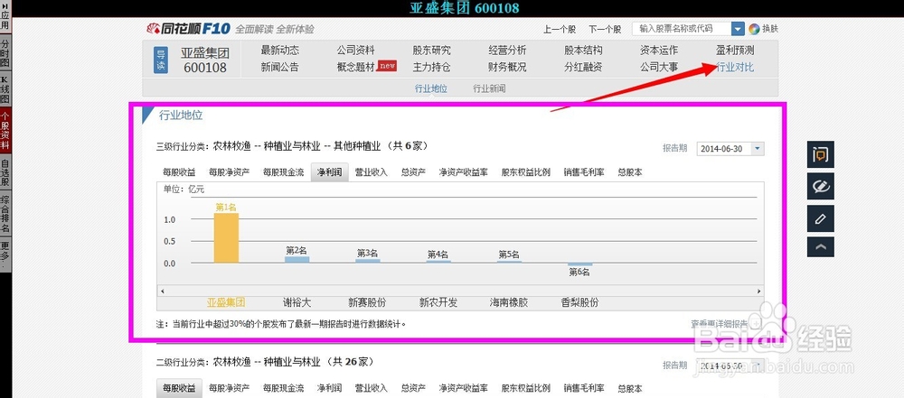The width and height of the screenshot is (904, 398).
Task: Open the 公司大事 menu item
Action: point(659,67)
